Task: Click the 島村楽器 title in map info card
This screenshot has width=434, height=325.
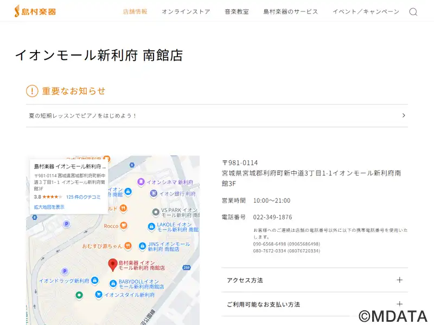Action: tap(70, 167)
